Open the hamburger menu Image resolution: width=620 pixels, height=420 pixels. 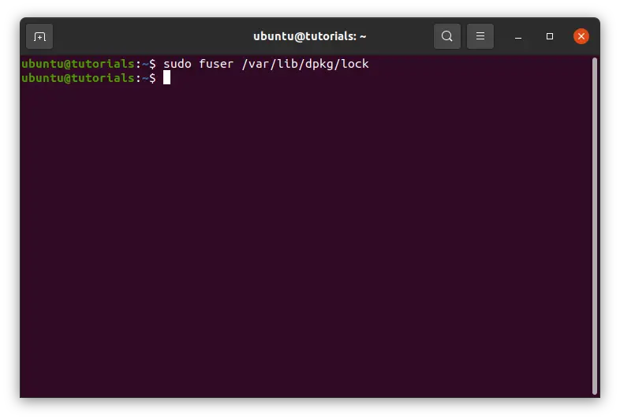(480, 36)
